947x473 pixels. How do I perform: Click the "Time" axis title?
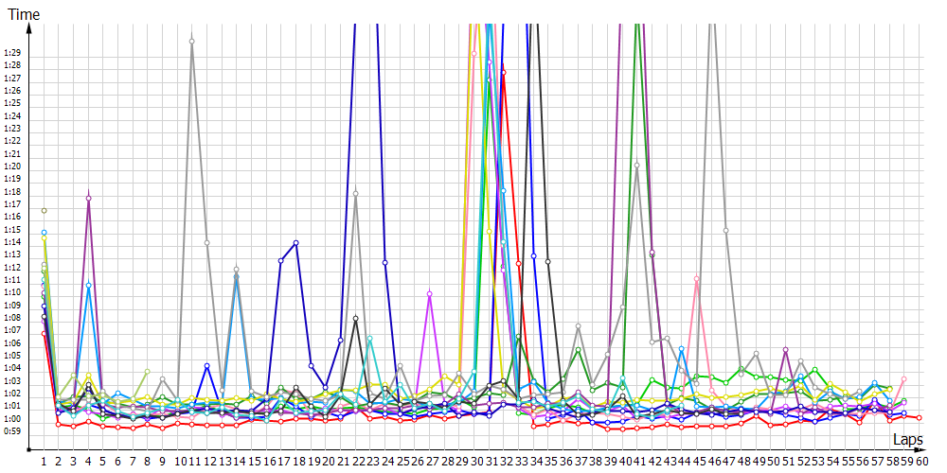23,15
